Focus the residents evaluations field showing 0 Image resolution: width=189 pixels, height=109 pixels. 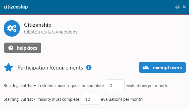(x=115, y=85)
